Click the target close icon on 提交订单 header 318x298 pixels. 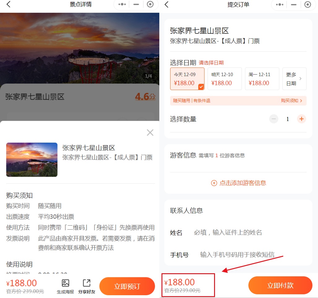click(x=307, y=5)
